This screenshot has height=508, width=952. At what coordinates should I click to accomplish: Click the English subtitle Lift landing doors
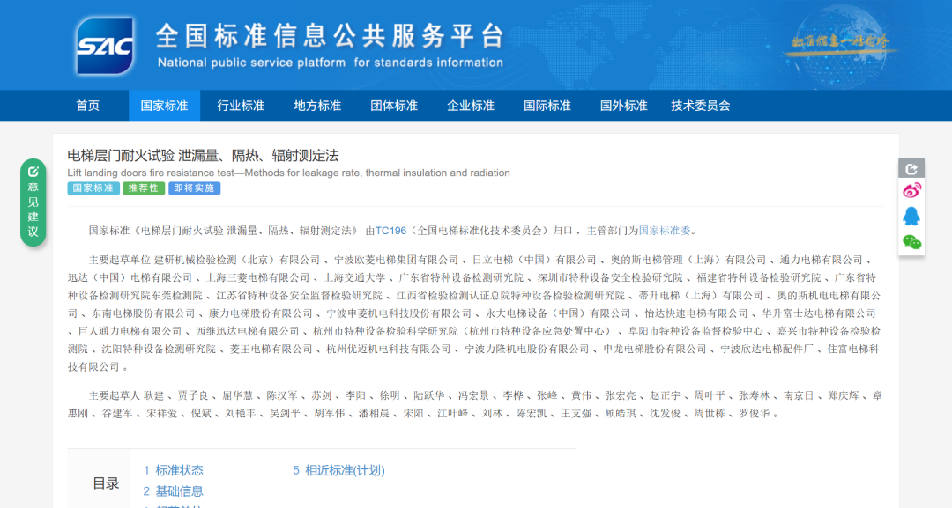click(288, 173)
